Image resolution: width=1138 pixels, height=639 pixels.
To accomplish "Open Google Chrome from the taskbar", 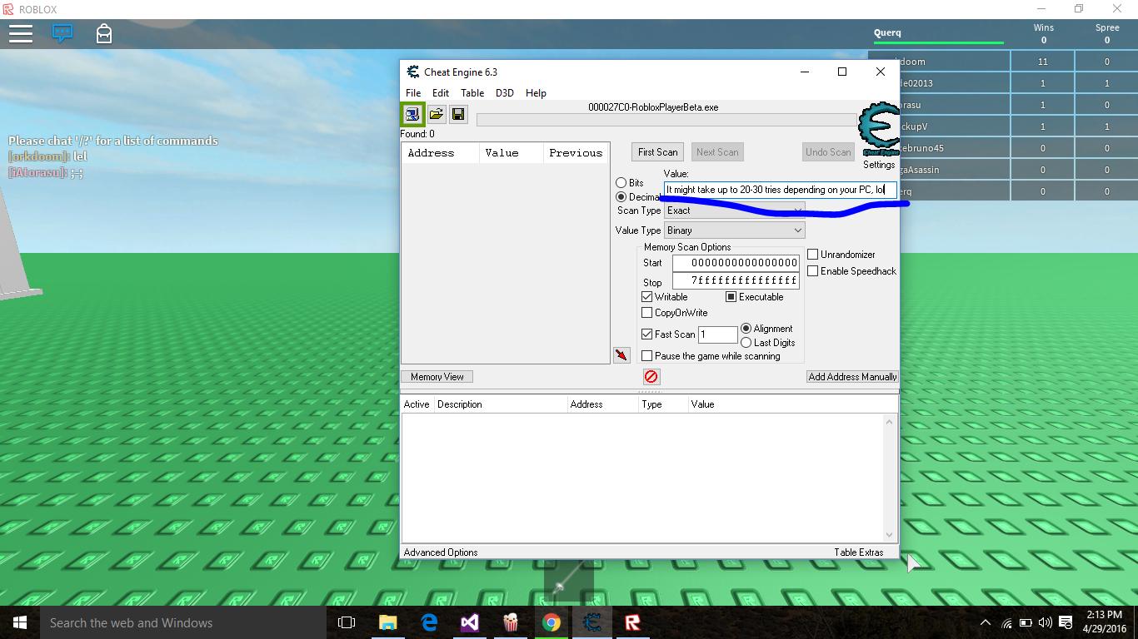I will pos(551,622).
